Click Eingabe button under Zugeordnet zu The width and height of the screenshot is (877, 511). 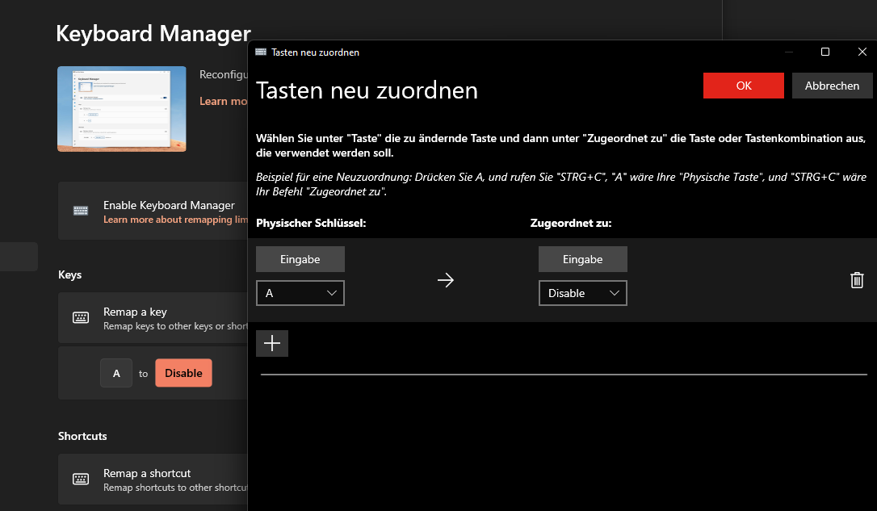[x=583, y=259]
